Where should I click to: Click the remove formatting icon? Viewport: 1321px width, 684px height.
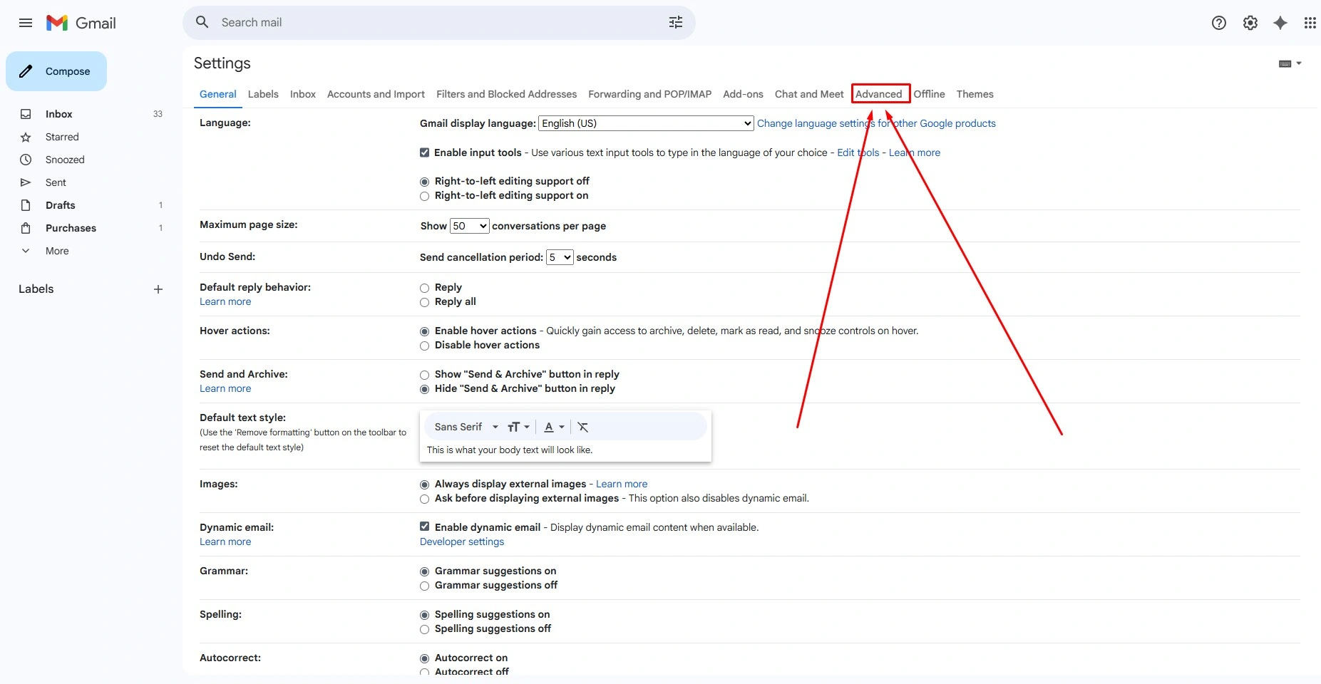pyautogui.click(x=582, y=427)
